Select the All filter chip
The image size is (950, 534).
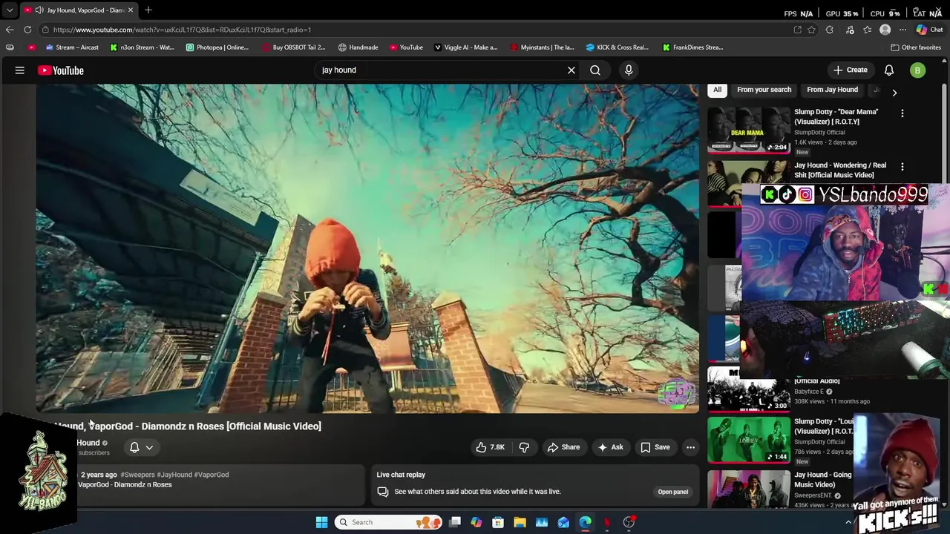pyautogui.click(x=717, y=90)
